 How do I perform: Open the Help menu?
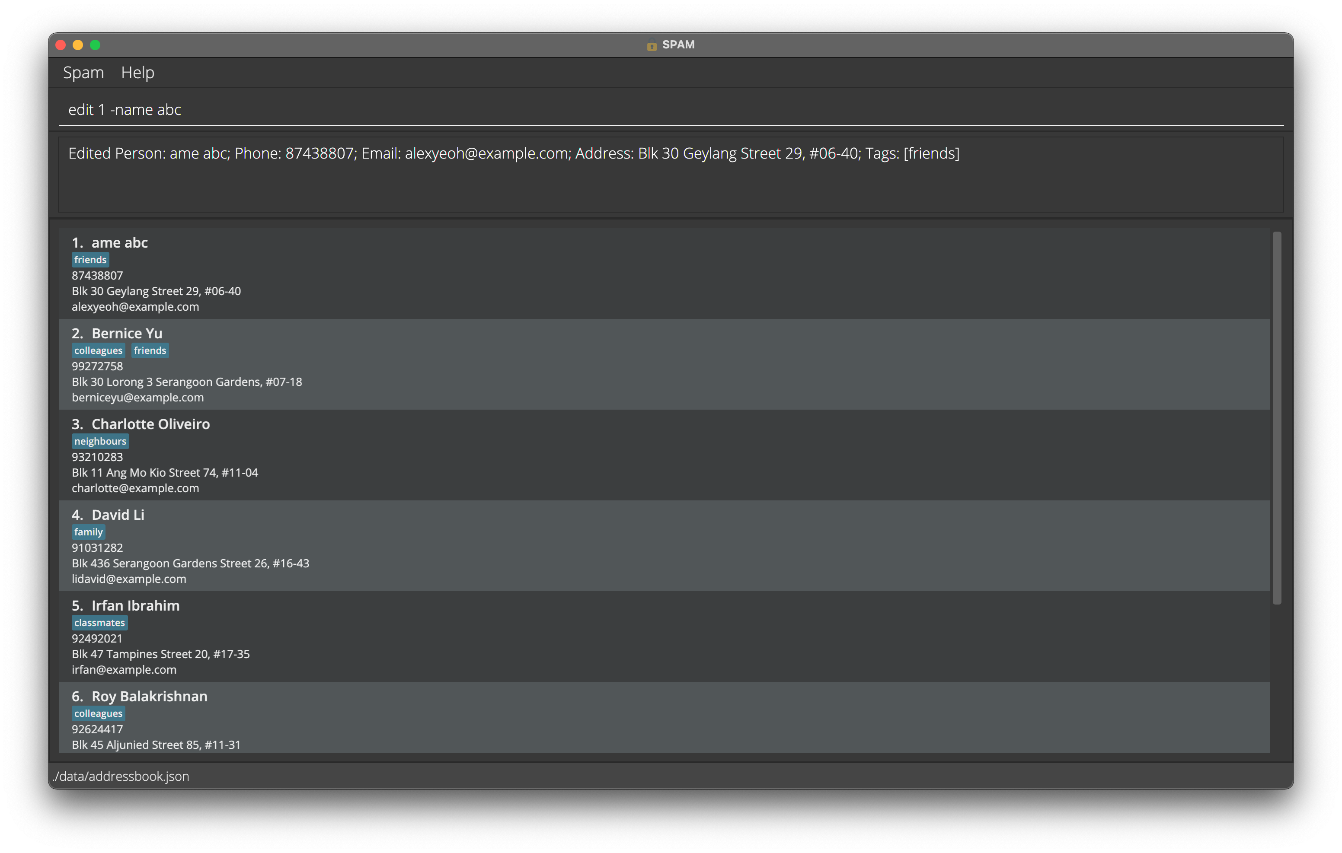[137, 73]
